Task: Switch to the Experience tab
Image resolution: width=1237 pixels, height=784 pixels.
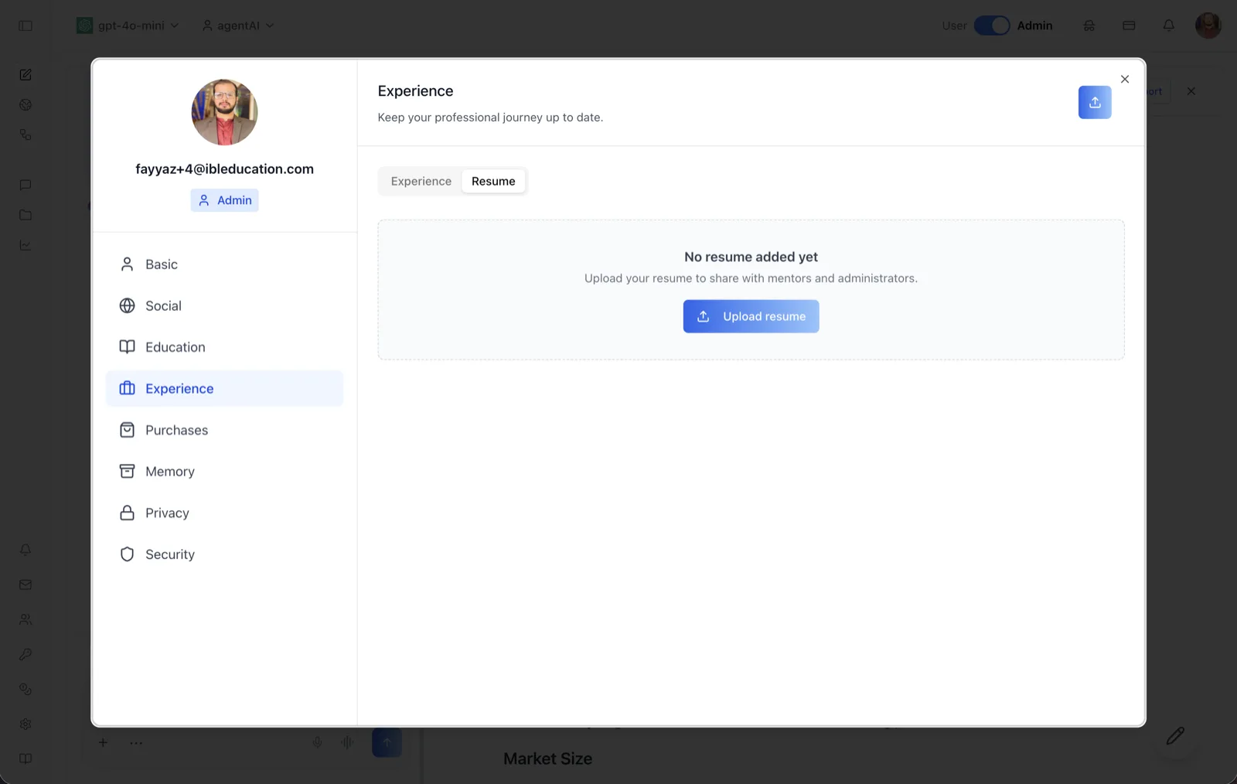Action: (x=421, y=181)
